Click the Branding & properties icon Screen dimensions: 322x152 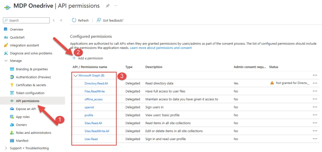click(x=12, y=69)
